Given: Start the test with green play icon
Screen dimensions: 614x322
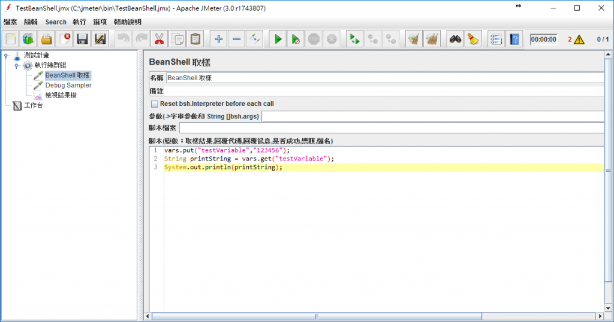Looking at the screenshot, I should tap(278, 39).
